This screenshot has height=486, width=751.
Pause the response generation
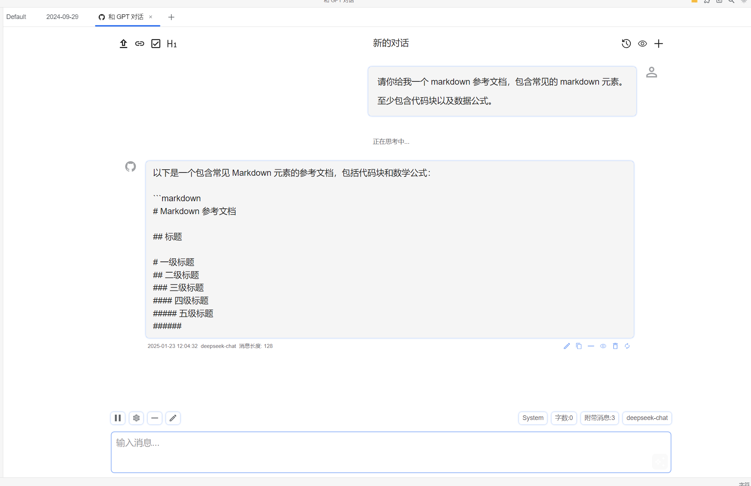118,418
